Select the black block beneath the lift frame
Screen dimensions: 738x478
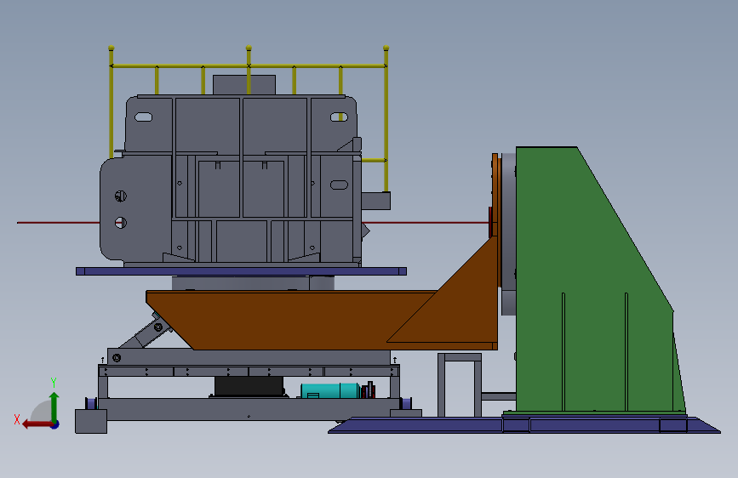(x=249, y=387)
